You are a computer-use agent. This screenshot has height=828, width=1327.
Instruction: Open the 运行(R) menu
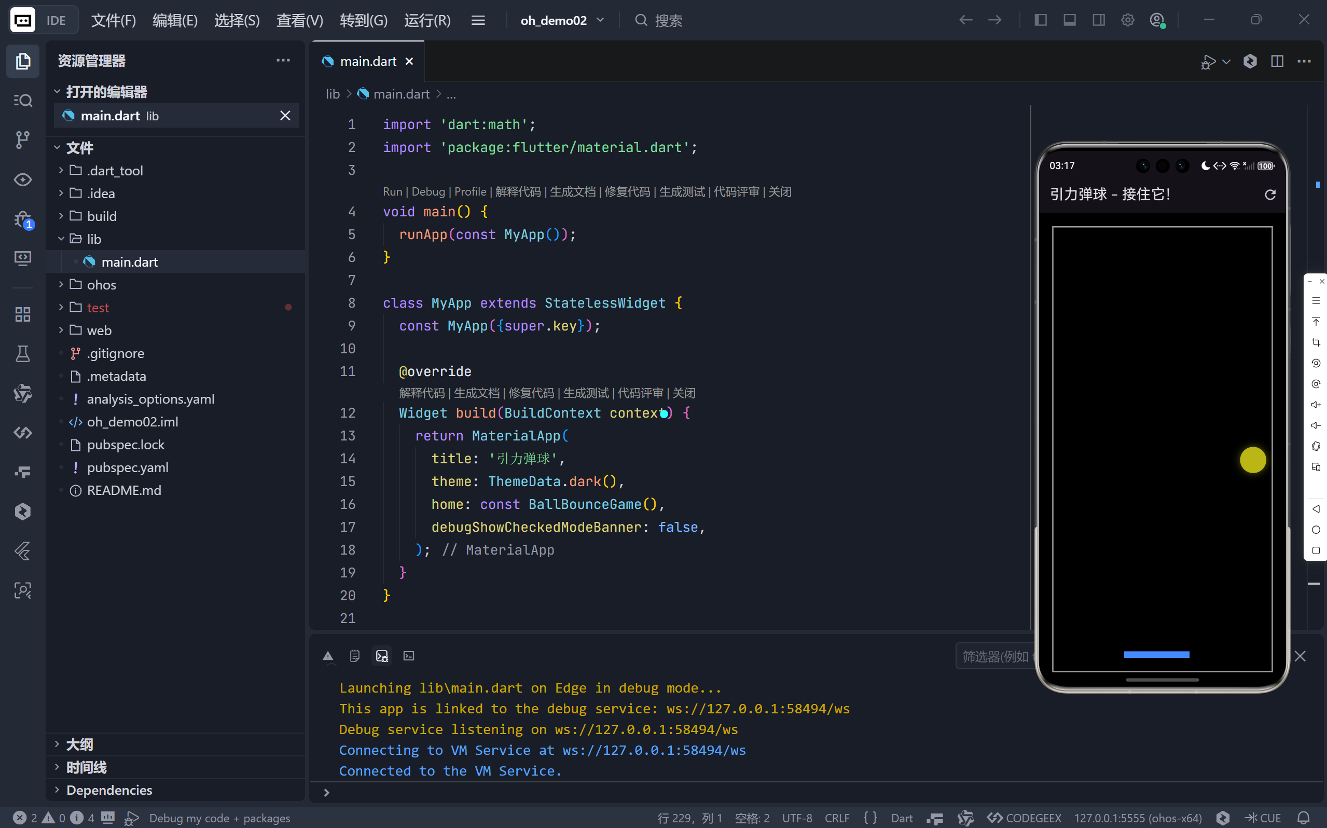[427, 20]
